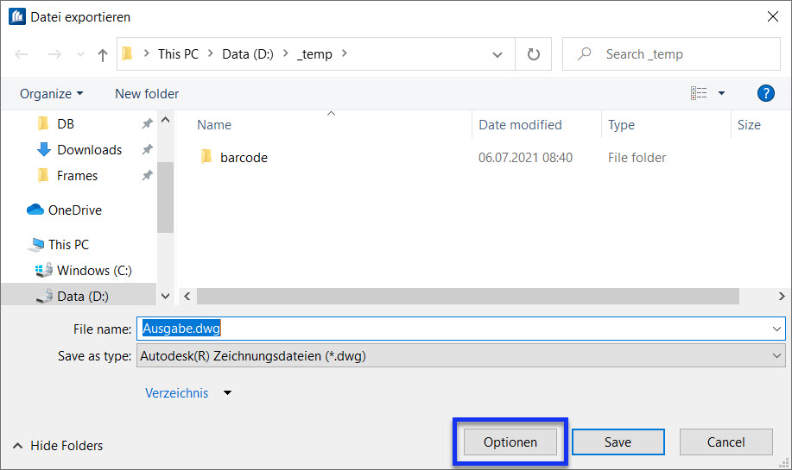Image resolution: width=792 pixels, height=470 pixels.
Task: Select 'This PC' in the address breadcrumb
Action: click(x=178, y=54)
